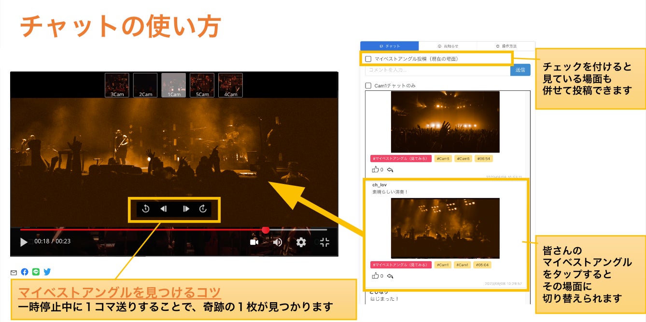Focus the コメントを入力 comment field
Viewport: 646px width, 322px height.
point(438,70)
